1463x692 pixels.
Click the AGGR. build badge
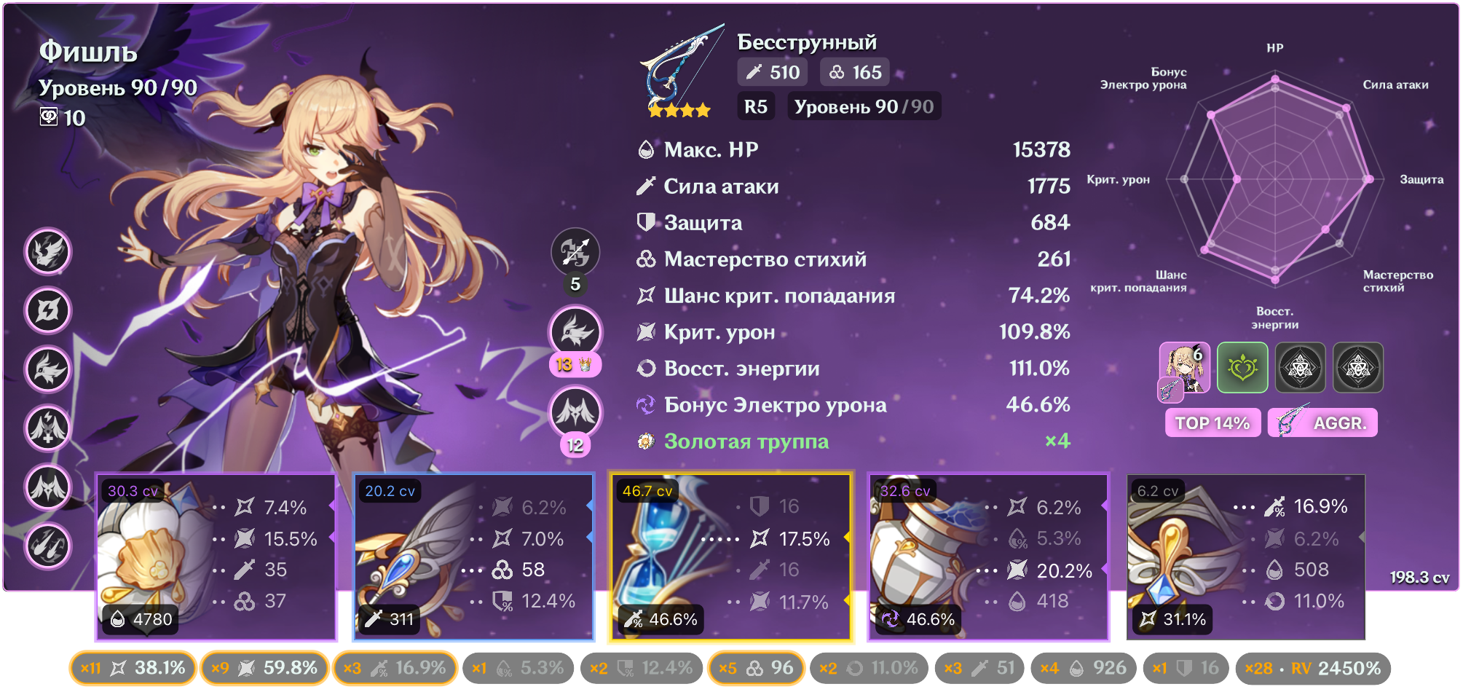(1322, 423)
